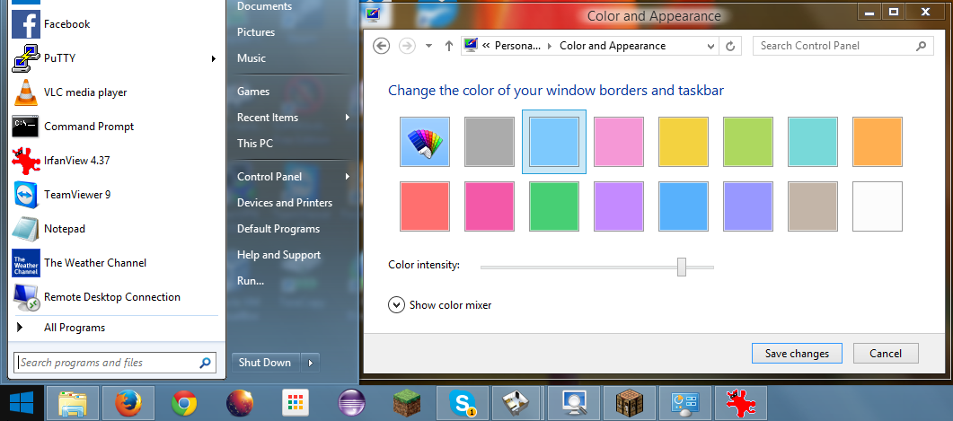Open All Programs list
The height and width of the screenshot is (421, 953).
[75, 328]
